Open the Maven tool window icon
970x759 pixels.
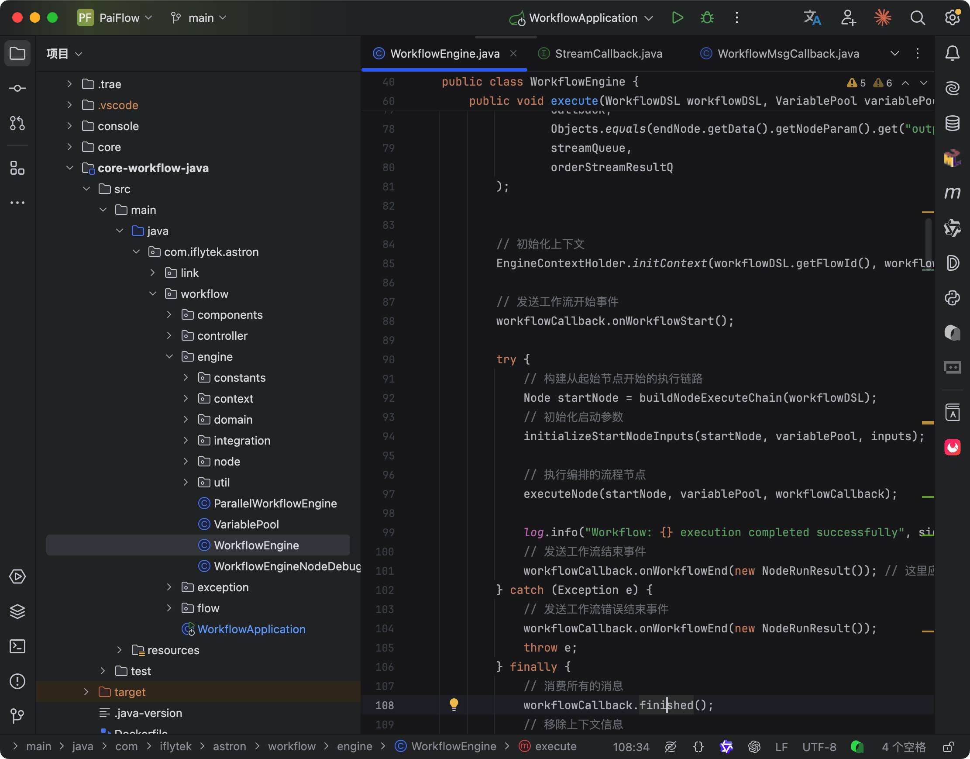(x=952, y=193)
